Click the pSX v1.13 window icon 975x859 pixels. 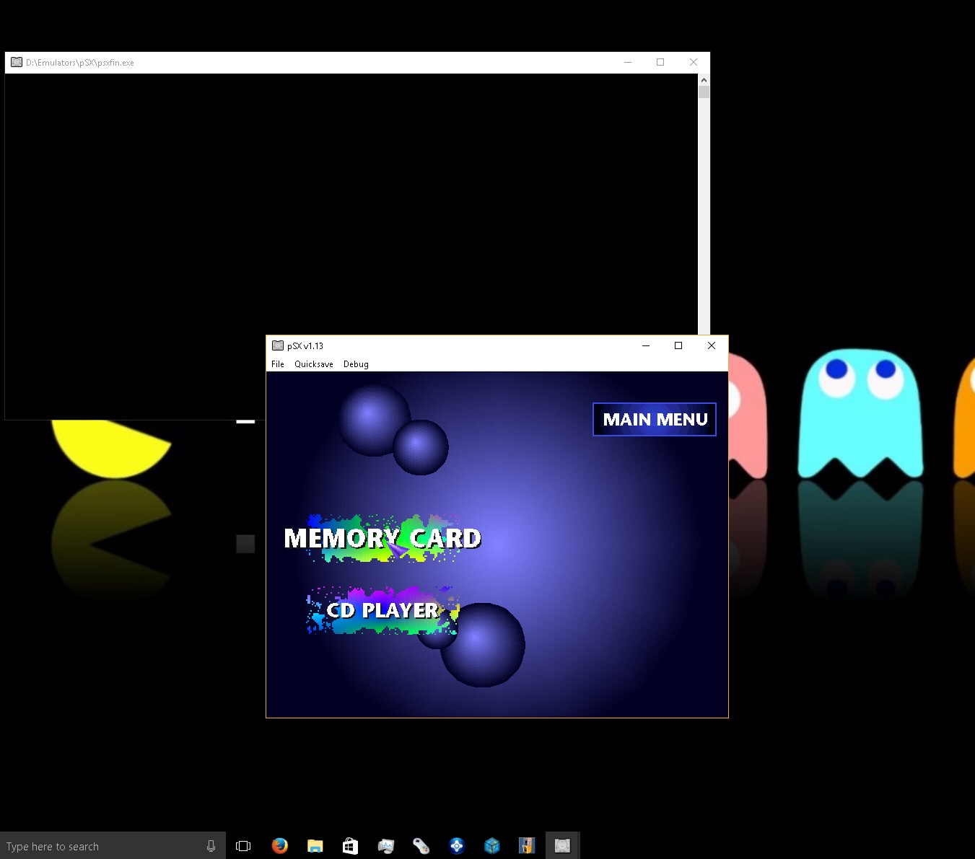click(x=278, y=345)
